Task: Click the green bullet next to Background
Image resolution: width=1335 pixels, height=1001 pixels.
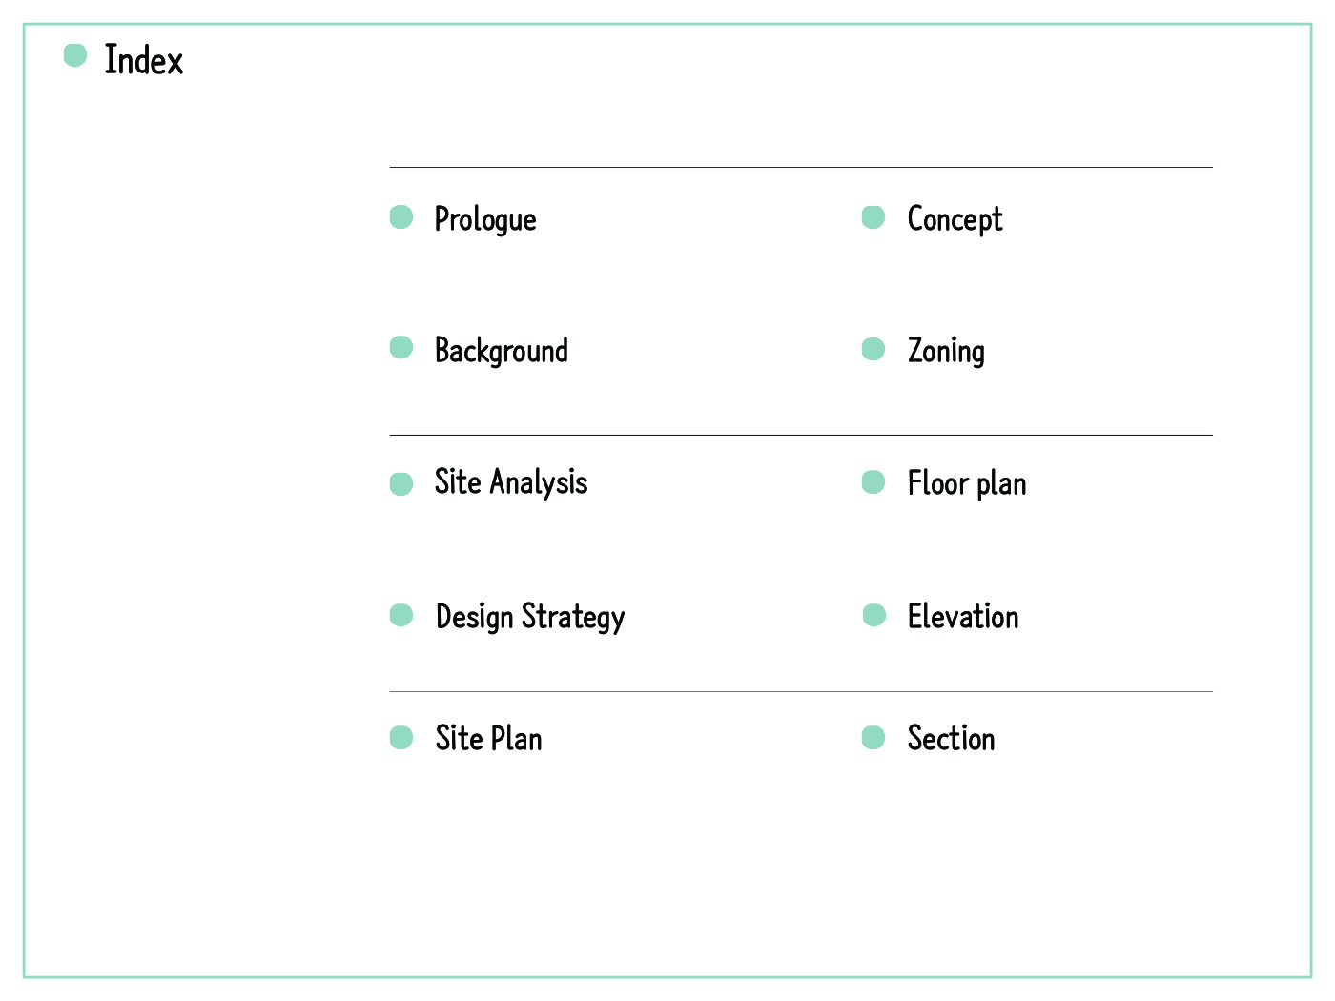Action: [401, 348]
